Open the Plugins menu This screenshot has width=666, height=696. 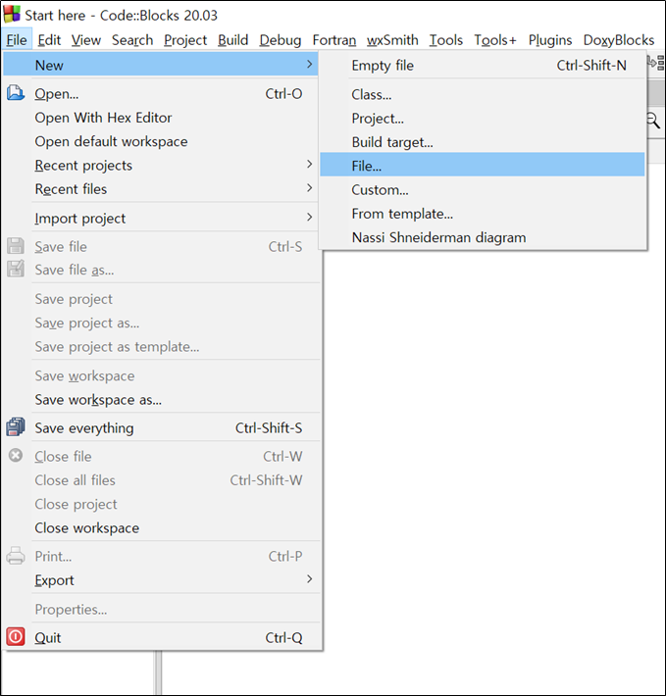tap(550, 40)
